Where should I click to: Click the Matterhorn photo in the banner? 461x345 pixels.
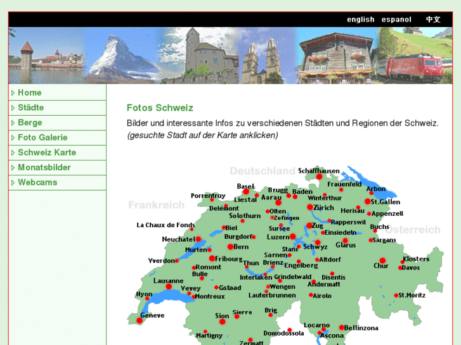pos(122,56)
